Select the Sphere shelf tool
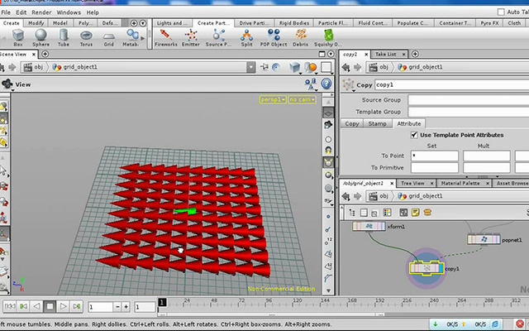 pyautogui.click(x=41, y=37)
